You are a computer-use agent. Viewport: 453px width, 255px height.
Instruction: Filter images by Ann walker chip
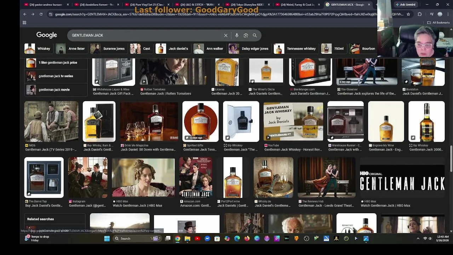point(209,49)
